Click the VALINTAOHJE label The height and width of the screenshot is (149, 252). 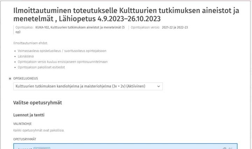22,124
